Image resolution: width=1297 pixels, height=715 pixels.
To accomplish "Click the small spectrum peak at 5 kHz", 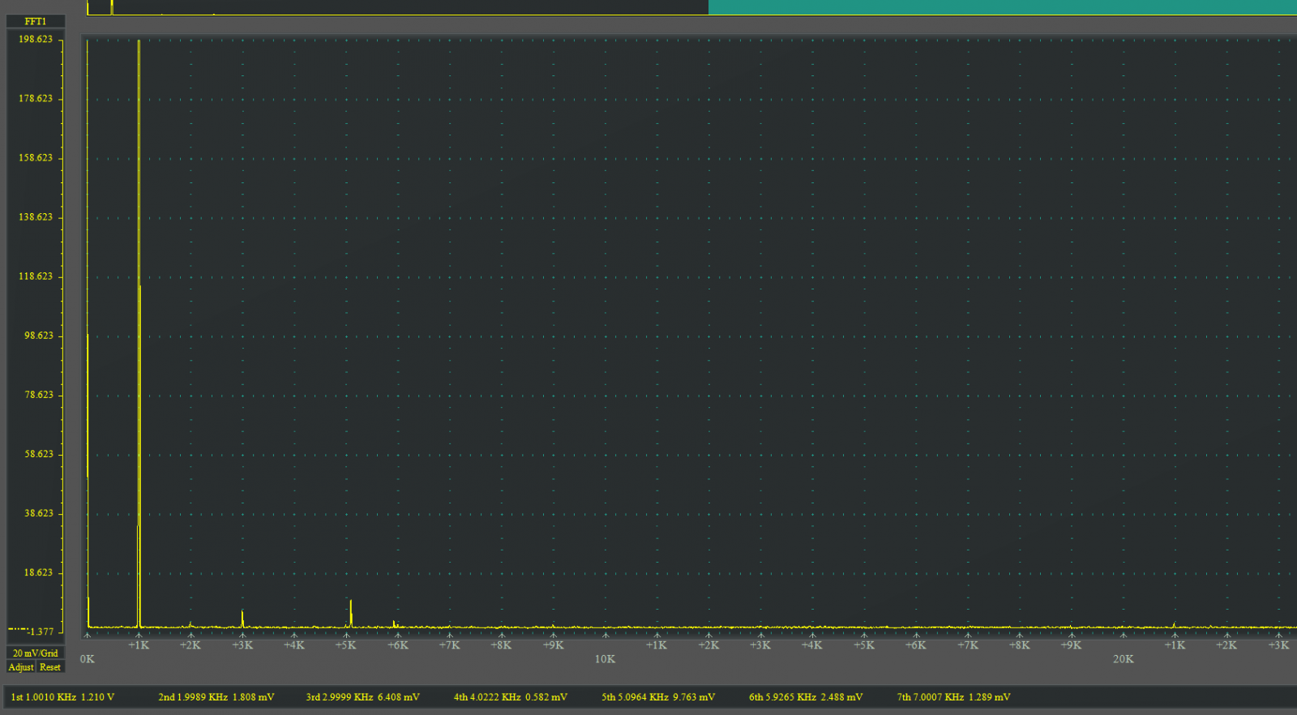I will 350,613.
